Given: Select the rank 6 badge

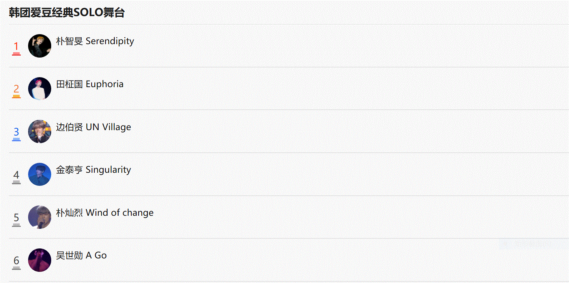Looking at the screenshot, I should coord(16,262).
